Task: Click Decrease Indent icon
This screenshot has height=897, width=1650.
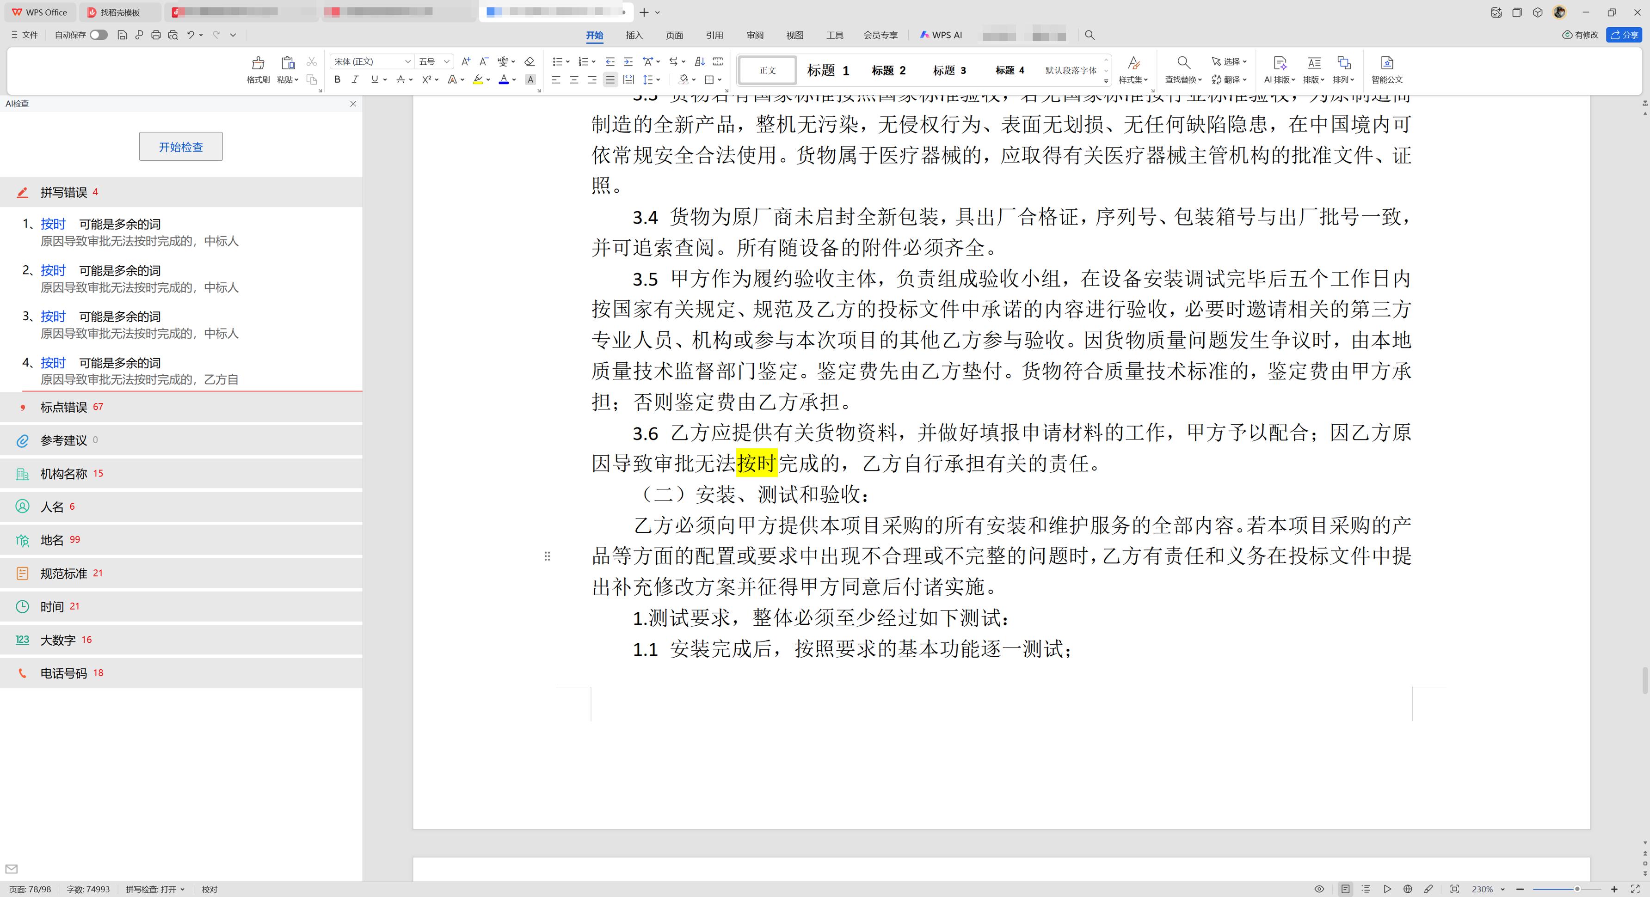Action: [610, 61]
